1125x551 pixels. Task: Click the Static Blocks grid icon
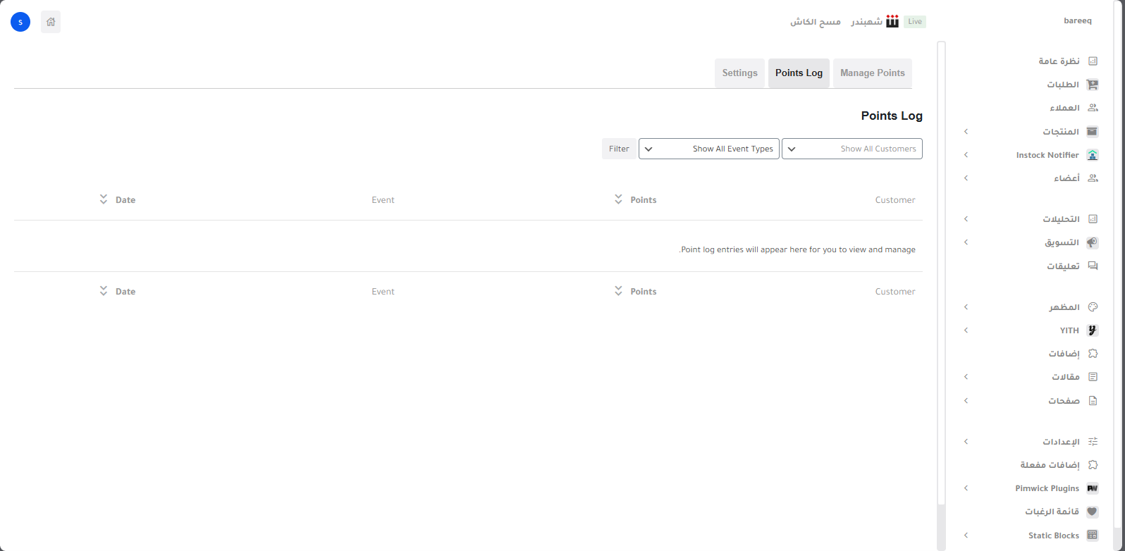click(x=1093, y=535)
